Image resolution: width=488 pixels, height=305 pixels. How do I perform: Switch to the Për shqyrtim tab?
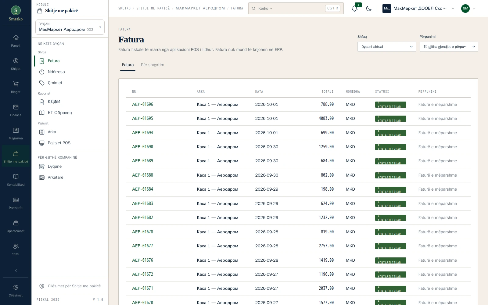(x=152, y=65)
